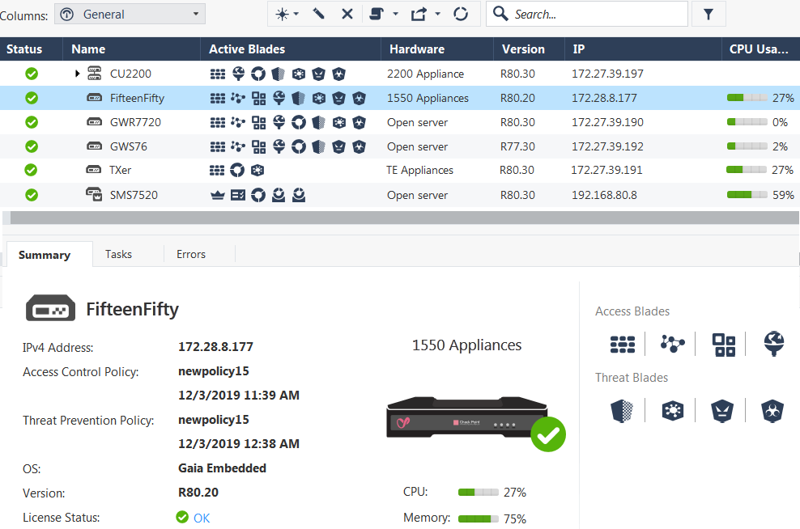Select Firewall icon under Access Blades
800x529 pixels.
623,345
